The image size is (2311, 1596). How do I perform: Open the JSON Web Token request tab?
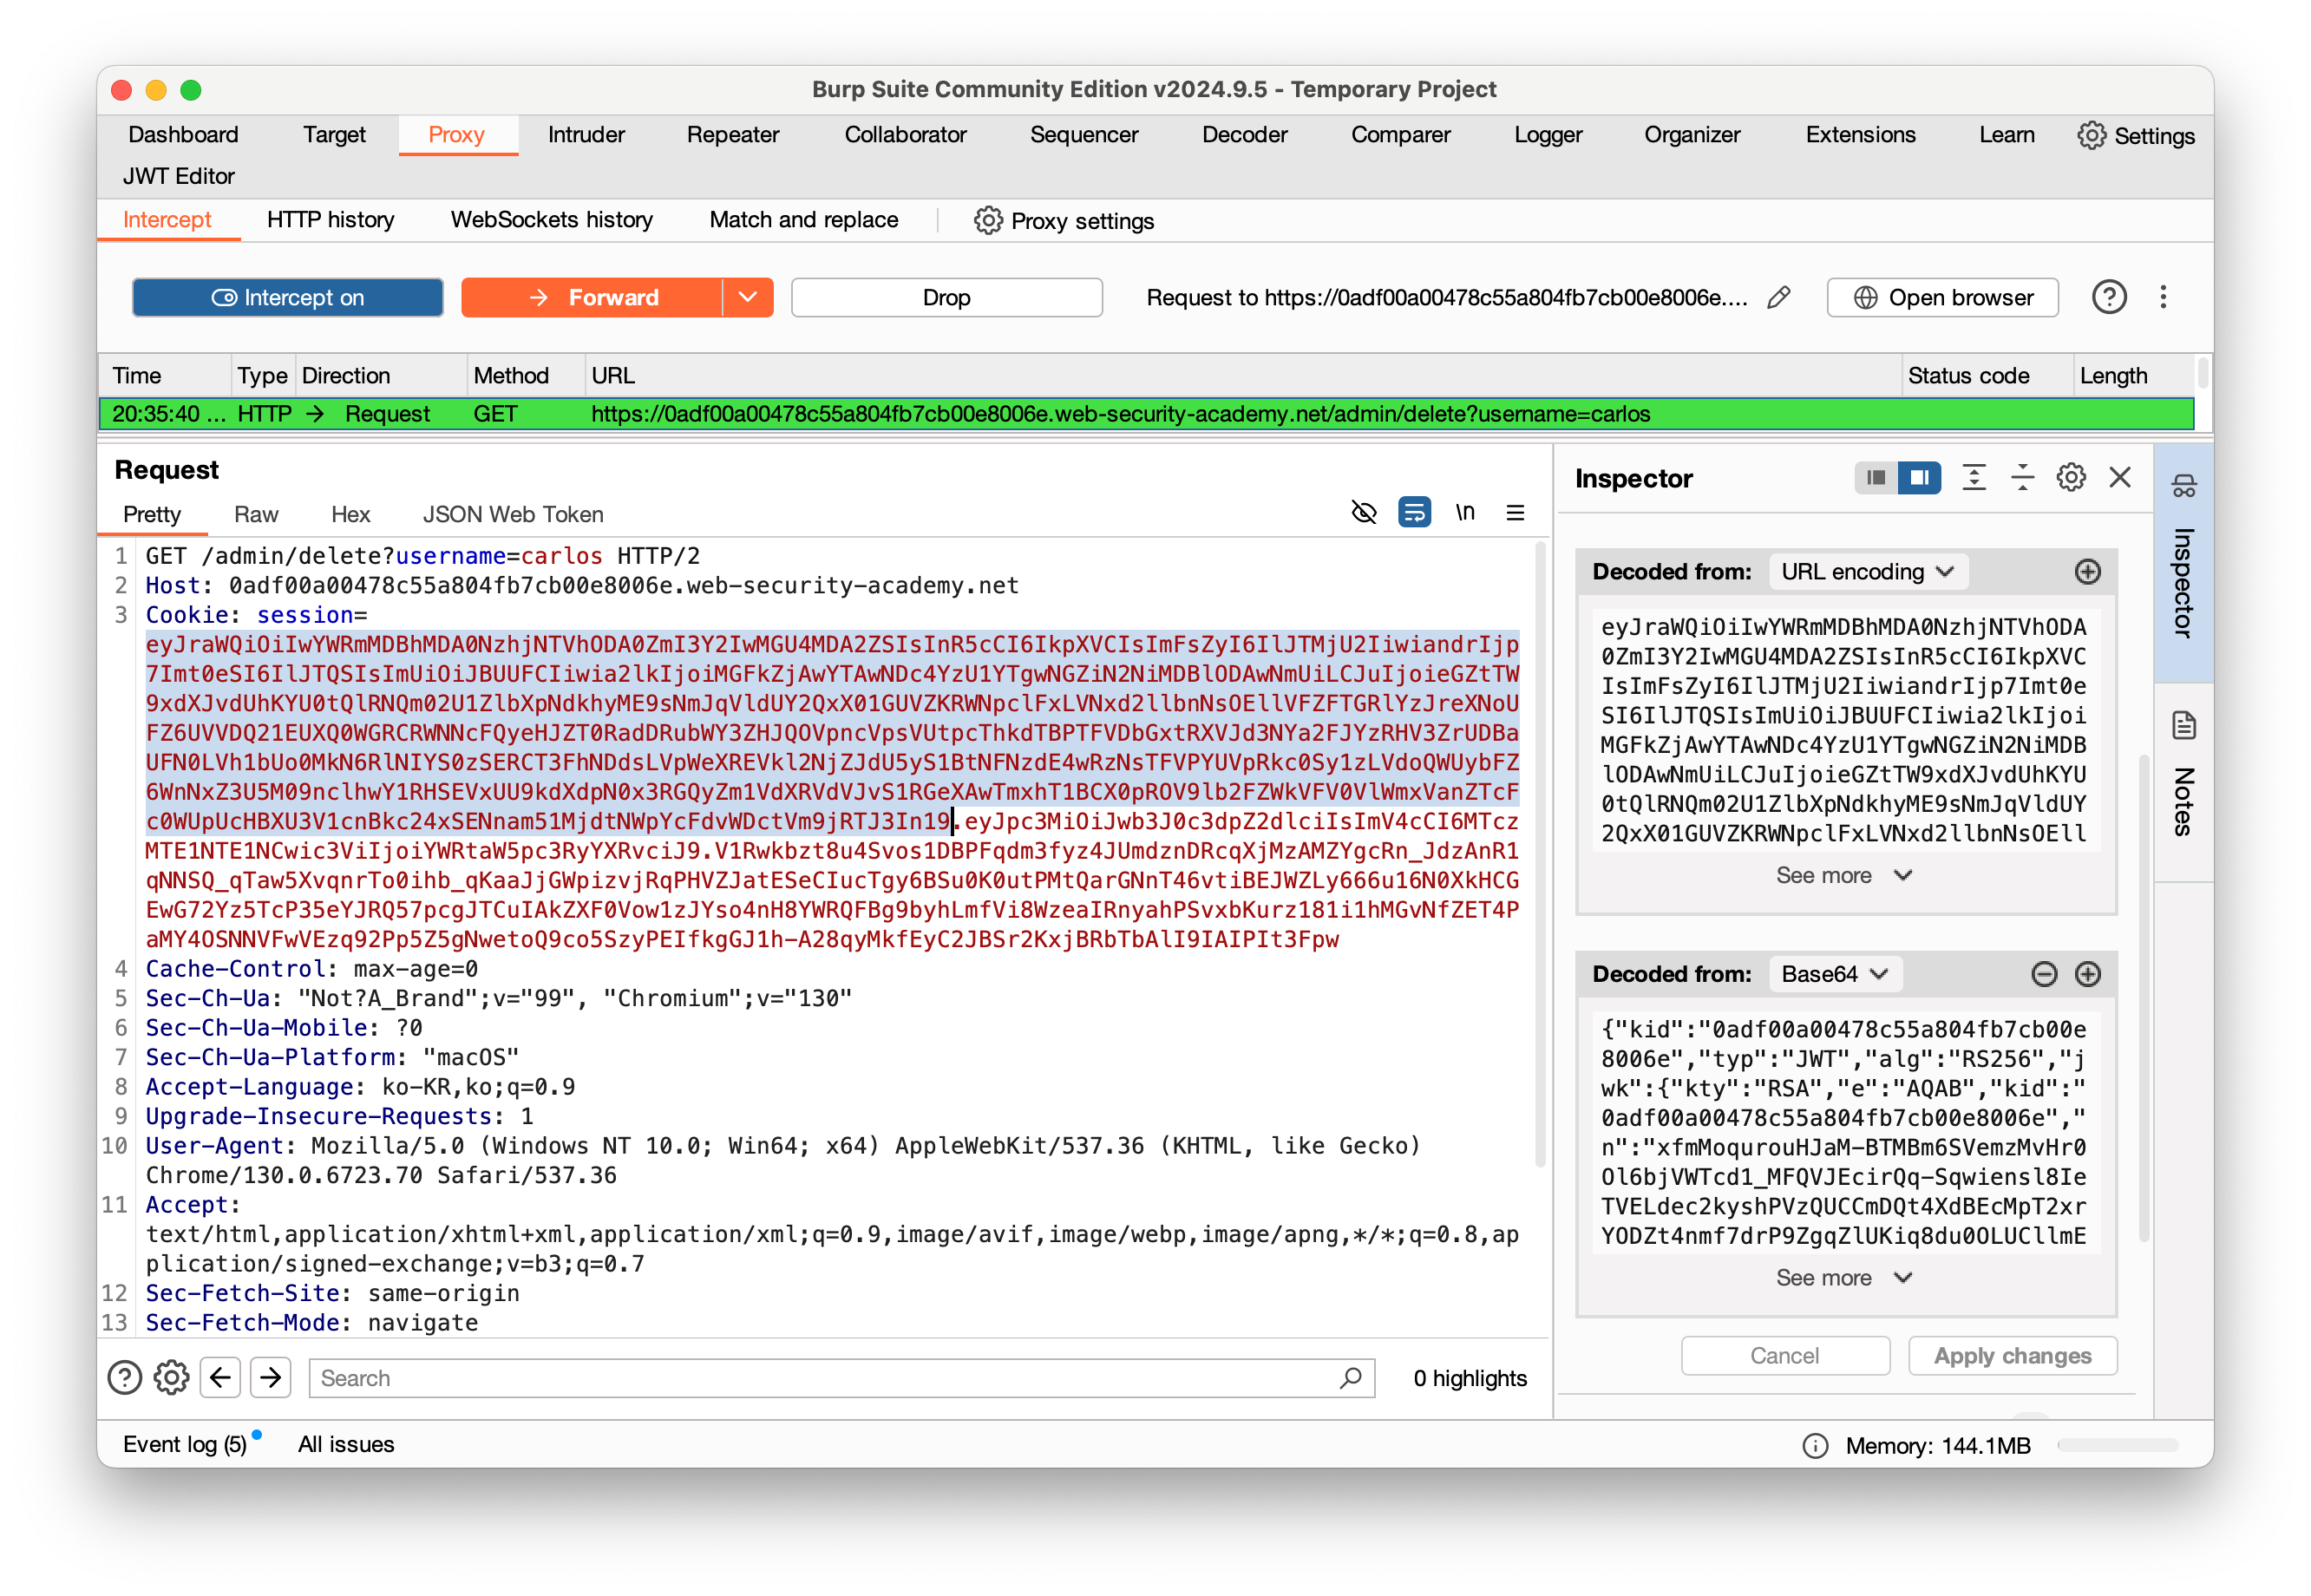513,515
